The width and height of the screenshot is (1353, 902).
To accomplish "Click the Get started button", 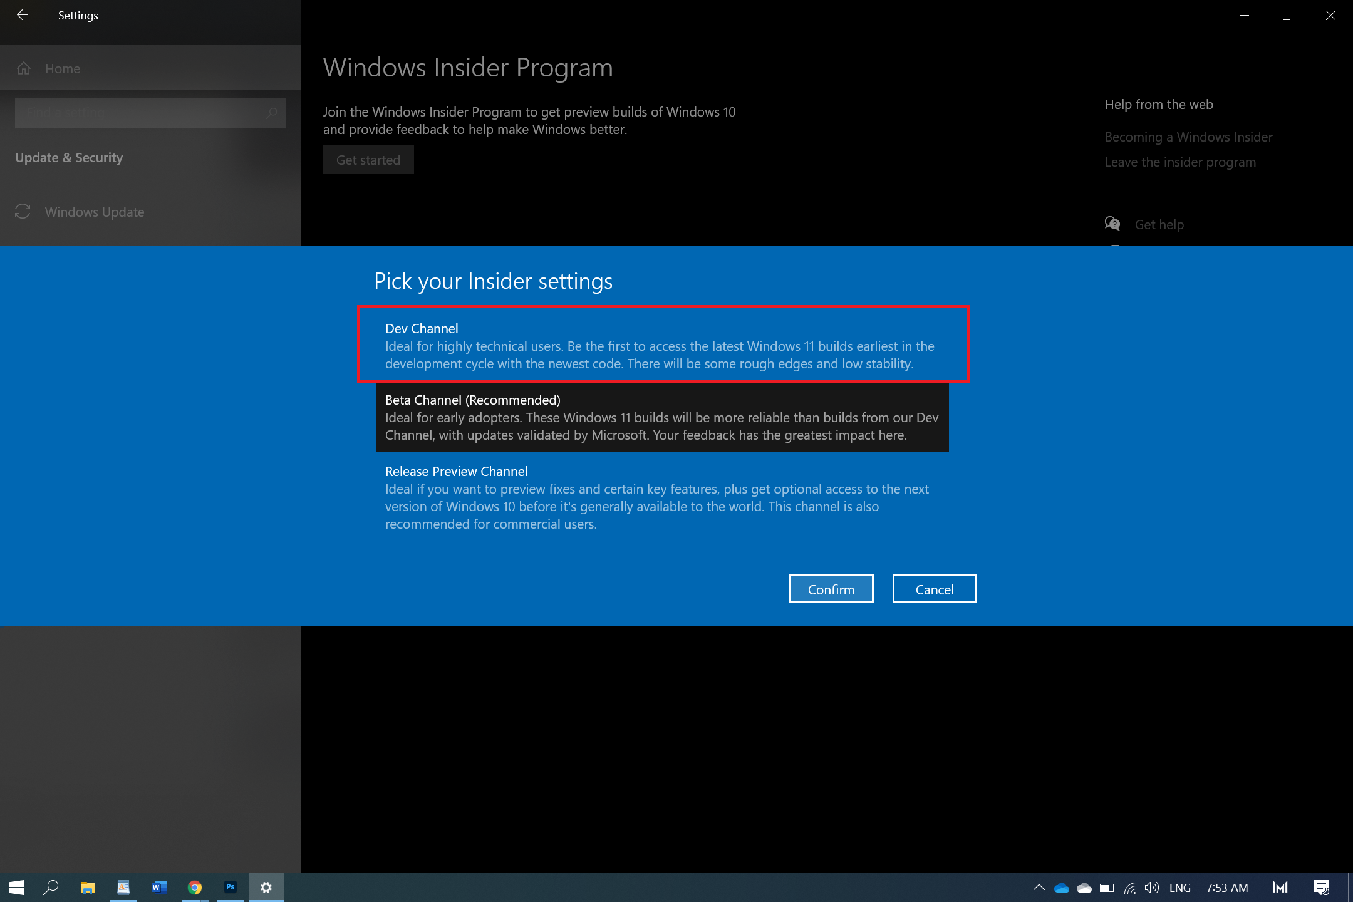I will coord(368,160).
